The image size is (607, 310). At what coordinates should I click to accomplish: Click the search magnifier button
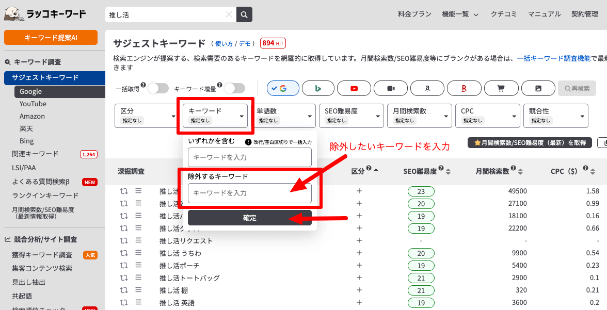244,14
